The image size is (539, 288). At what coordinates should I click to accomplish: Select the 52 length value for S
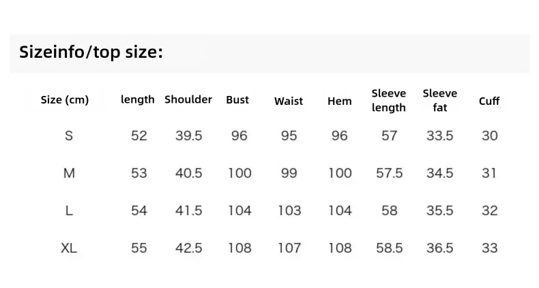click(139, 135)
